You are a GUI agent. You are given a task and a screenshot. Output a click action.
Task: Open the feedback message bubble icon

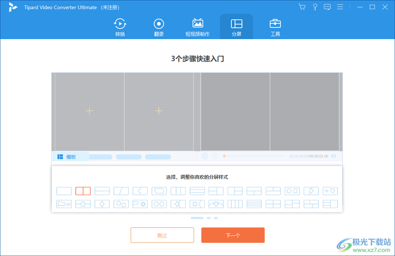pyautogui.click(x=327, y=7)
